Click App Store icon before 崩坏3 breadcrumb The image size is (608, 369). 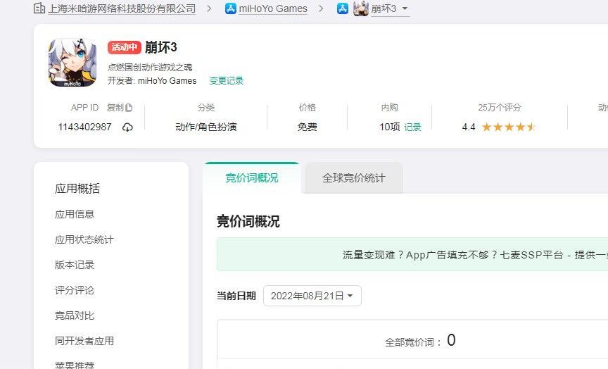point(343,8)
